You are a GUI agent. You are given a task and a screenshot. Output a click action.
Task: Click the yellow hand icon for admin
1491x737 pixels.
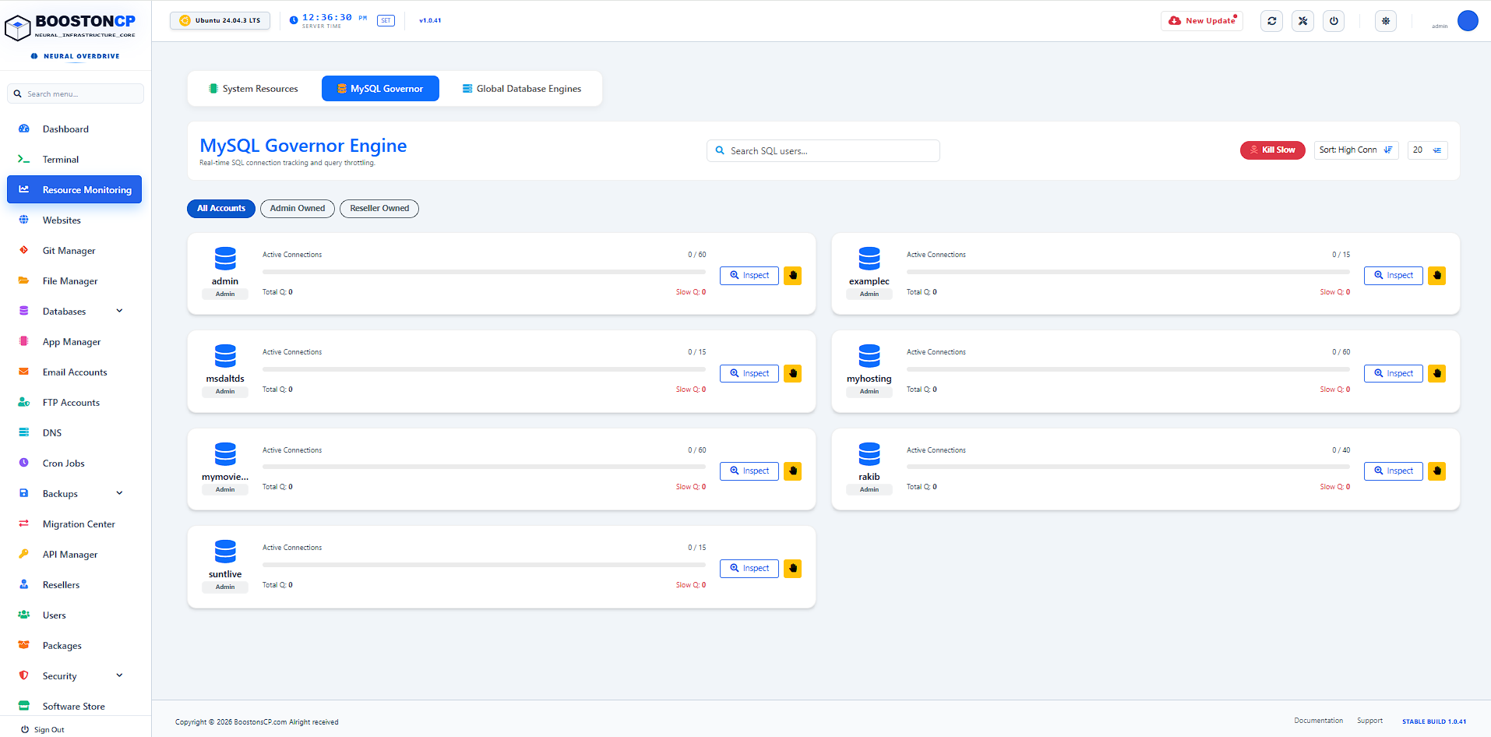793,275
